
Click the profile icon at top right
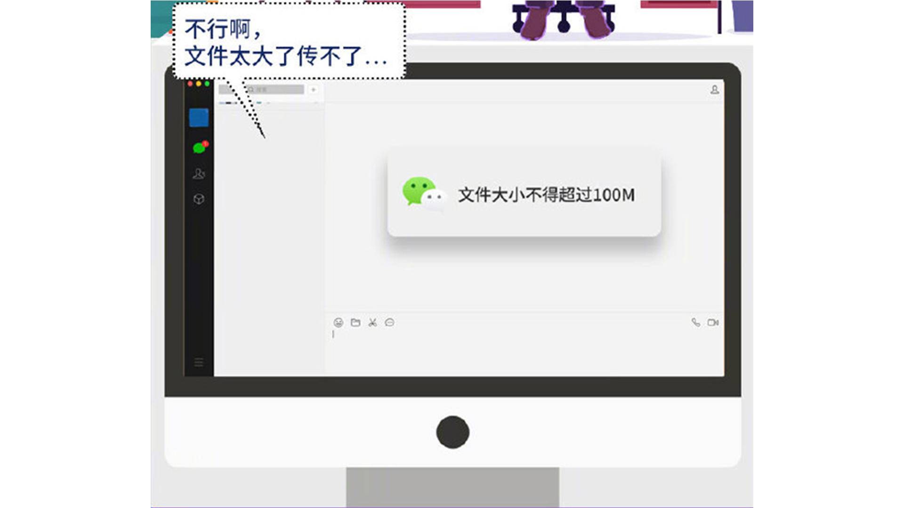[715, 89]
